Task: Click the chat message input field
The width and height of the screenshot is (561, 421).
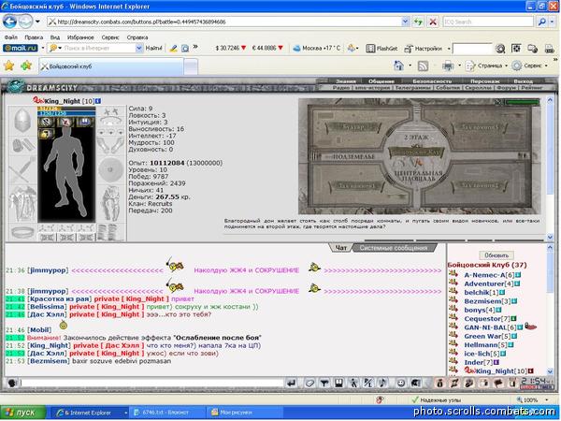Action: (x=151, y=383)
